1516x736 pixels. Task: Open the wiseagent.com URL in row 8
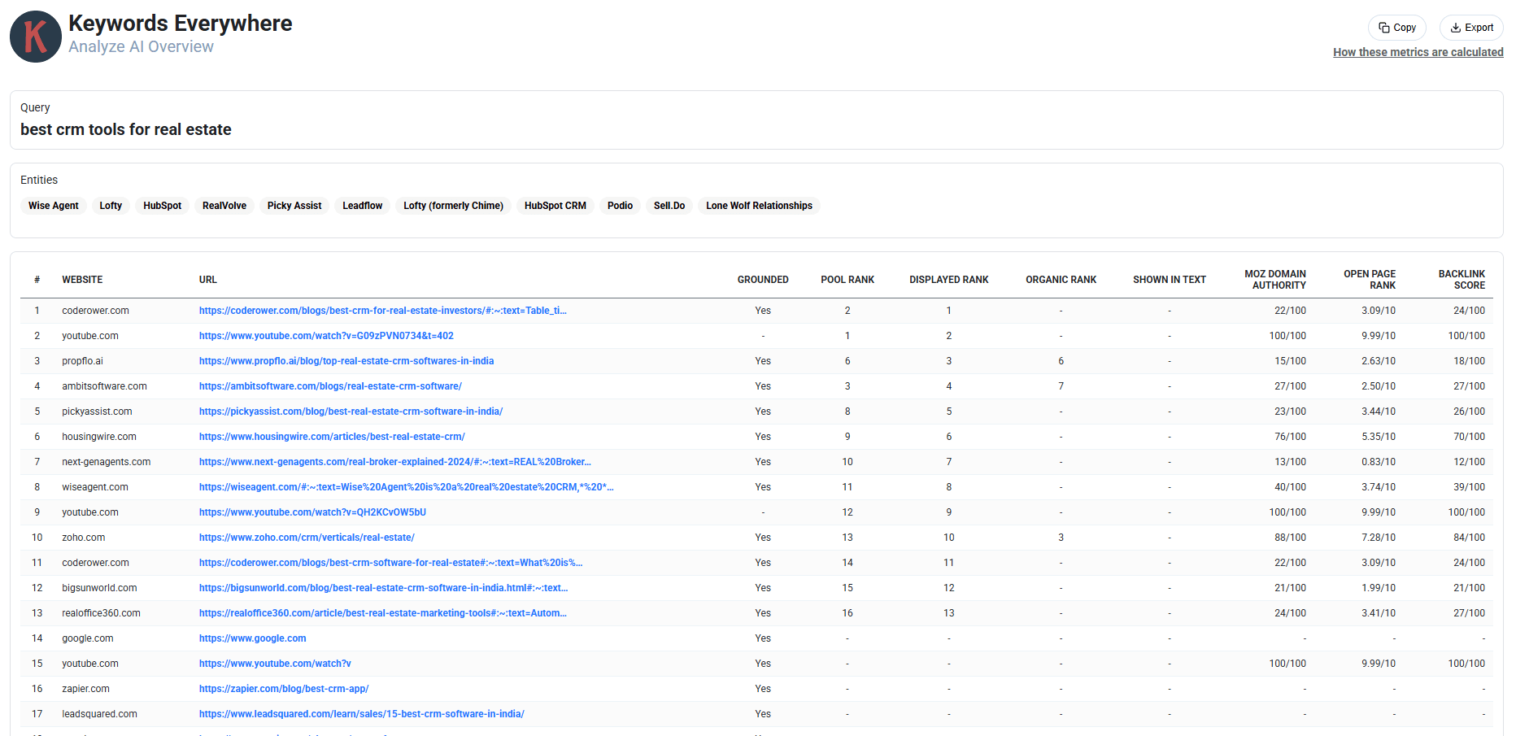pos(406,487)
